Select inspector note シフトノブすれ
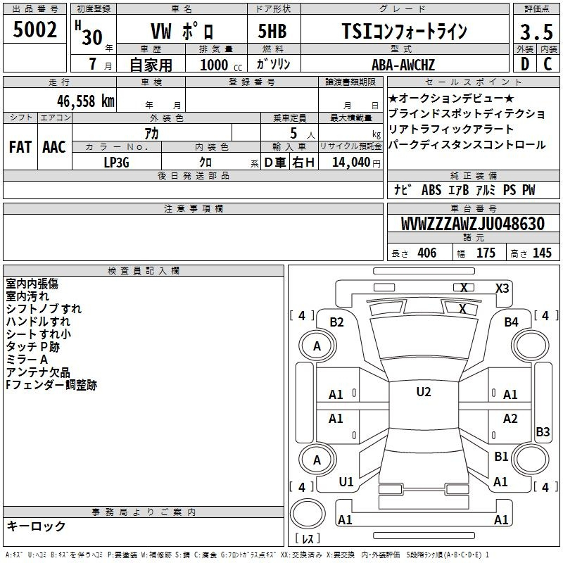The image size is (563, 563). coord(44,309)
